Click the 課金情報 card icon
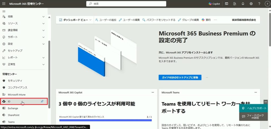Image resolution: width=271 pixels, height=129 pixels. tap(4, 30)
